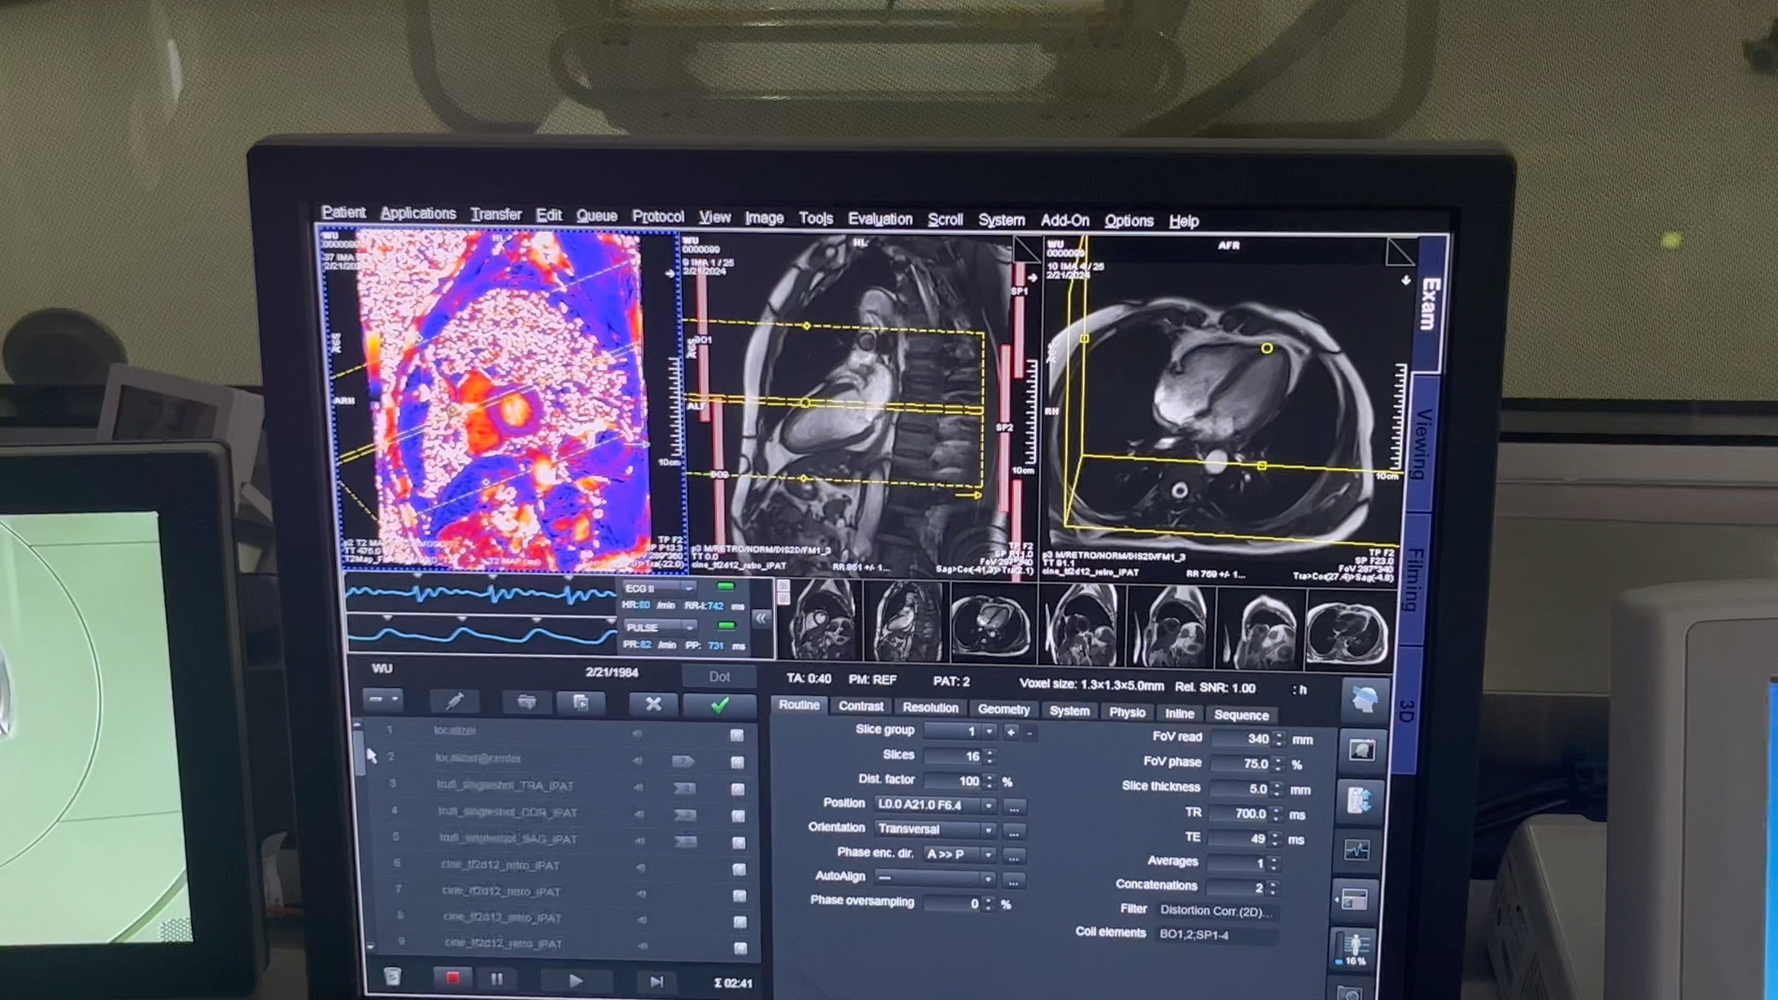The height and width of the screenshot is (1000, 1778).
Task: Apply changes with the green checkmark
Action: pyautogui.click(x=719, y=705)
